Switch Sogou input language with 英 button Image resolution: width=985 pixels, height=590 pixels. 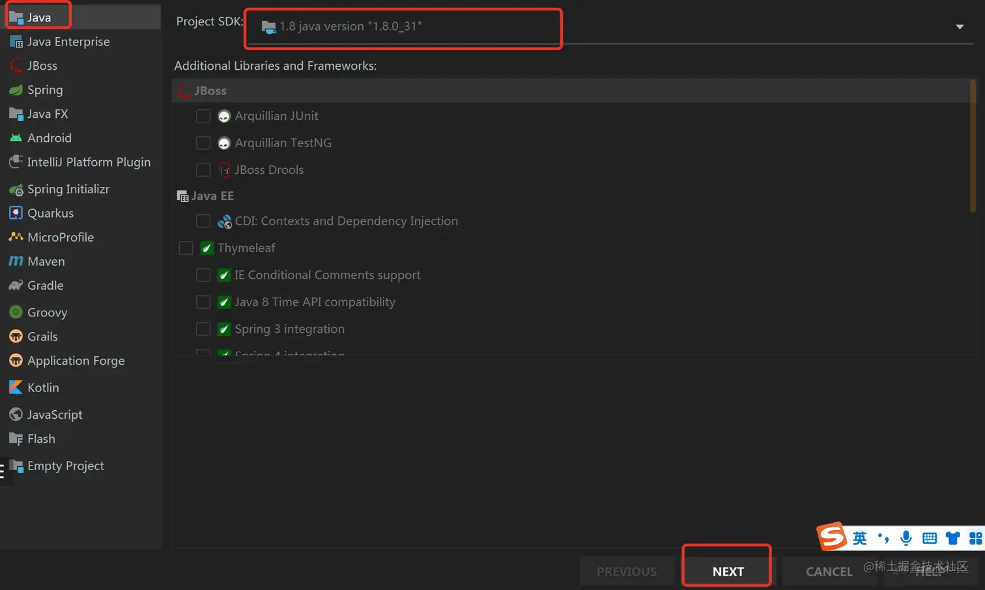(x=860, y=538)
